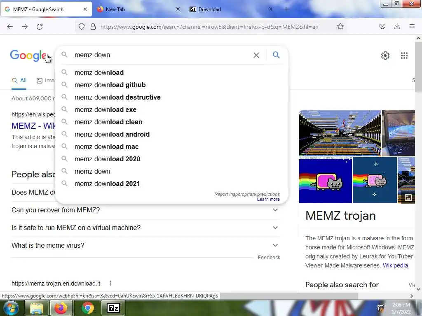Open the 'Learn more' link under suggestions

(268, 199)
